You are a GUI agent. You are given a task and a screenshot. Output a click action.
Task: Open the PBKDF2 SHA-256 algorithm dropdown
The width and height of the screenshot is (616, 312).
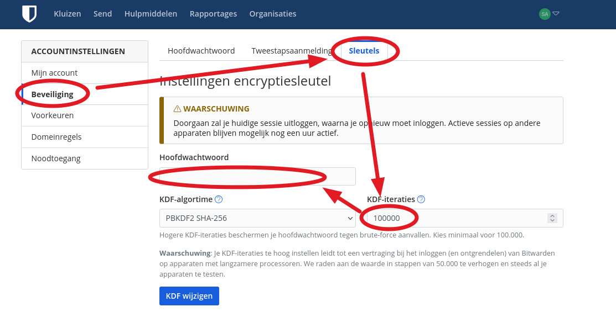(x=257, y=218)
